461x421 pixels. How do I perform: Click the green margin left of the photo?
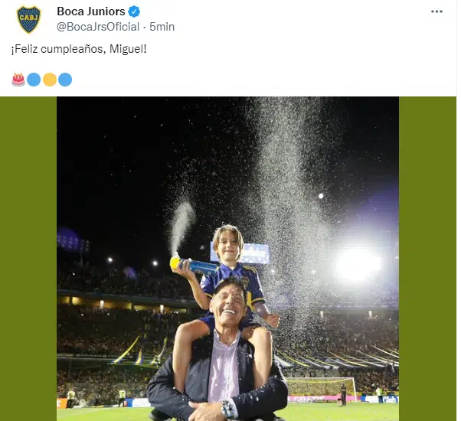pyautogui.click(x=28, y=259)
